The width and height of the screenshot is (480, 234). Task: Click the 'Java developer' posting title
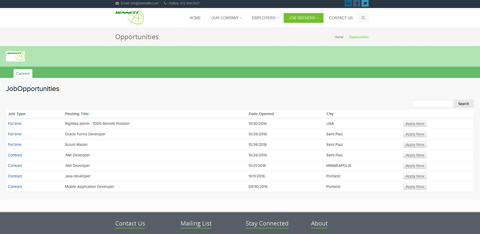click(x=78, y=176)
